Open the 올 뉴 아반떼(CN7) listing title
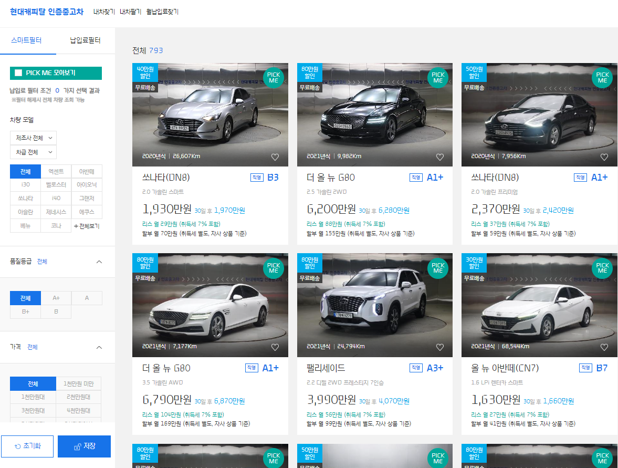 pos(505,368)
